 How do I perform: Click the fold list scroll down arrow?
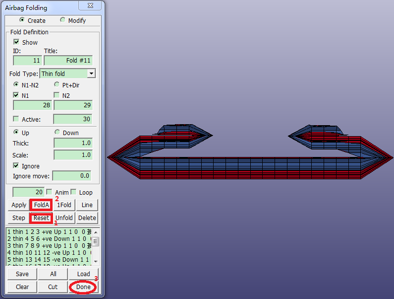click(x=96, y=261)
